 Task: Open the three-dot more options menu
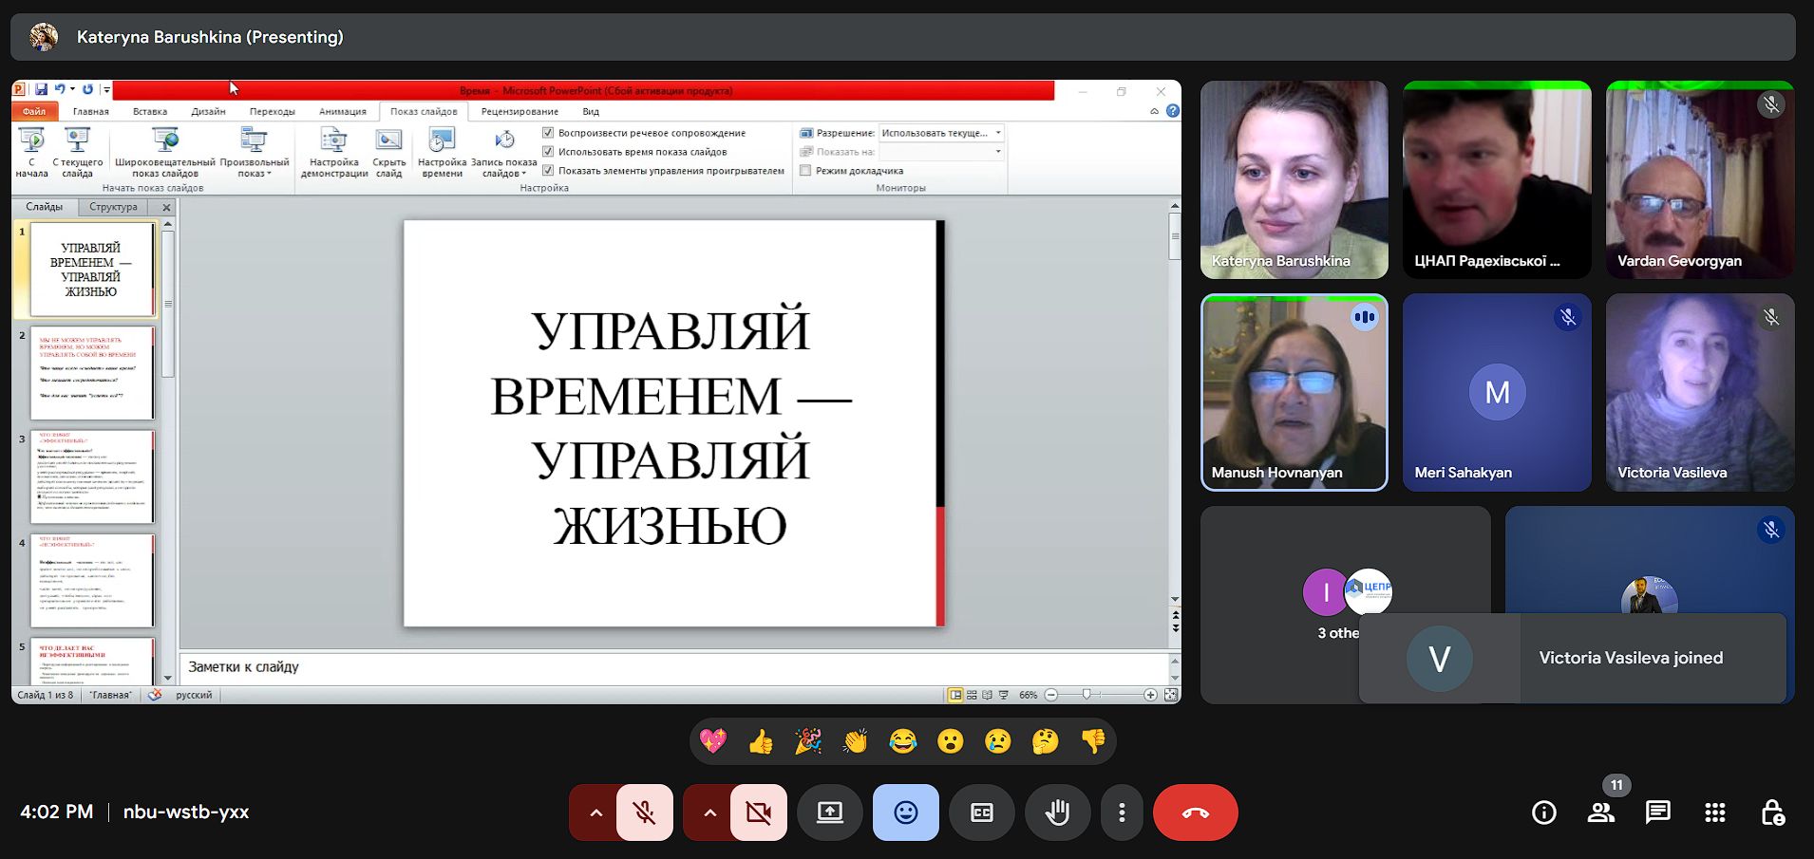[1122, 812]
